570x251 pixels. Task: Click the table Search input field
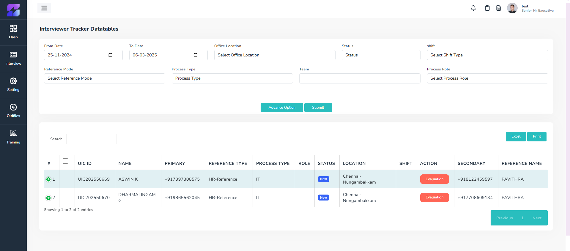tap(91, 139)
